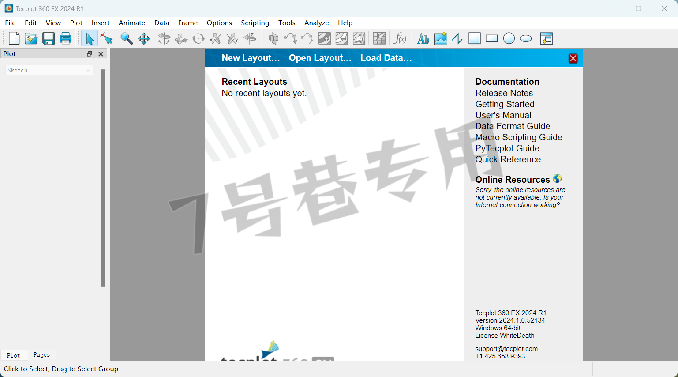Open the Sketch plot type dropdown
Viewport: 678px width, 377px height.
coord(49,70)
